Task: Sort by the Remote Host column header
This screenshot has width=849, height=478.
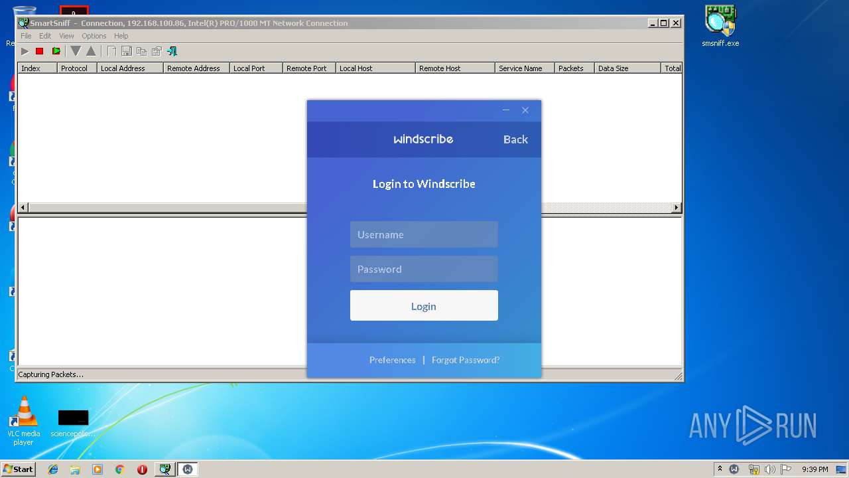Action: click(x=455, y=68)
